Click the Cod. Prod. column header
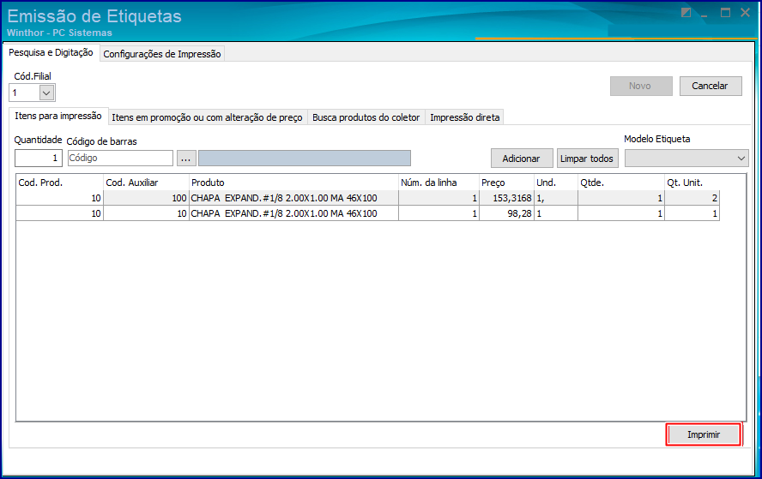Screen dimensions: 762x479 click(60, 183)
